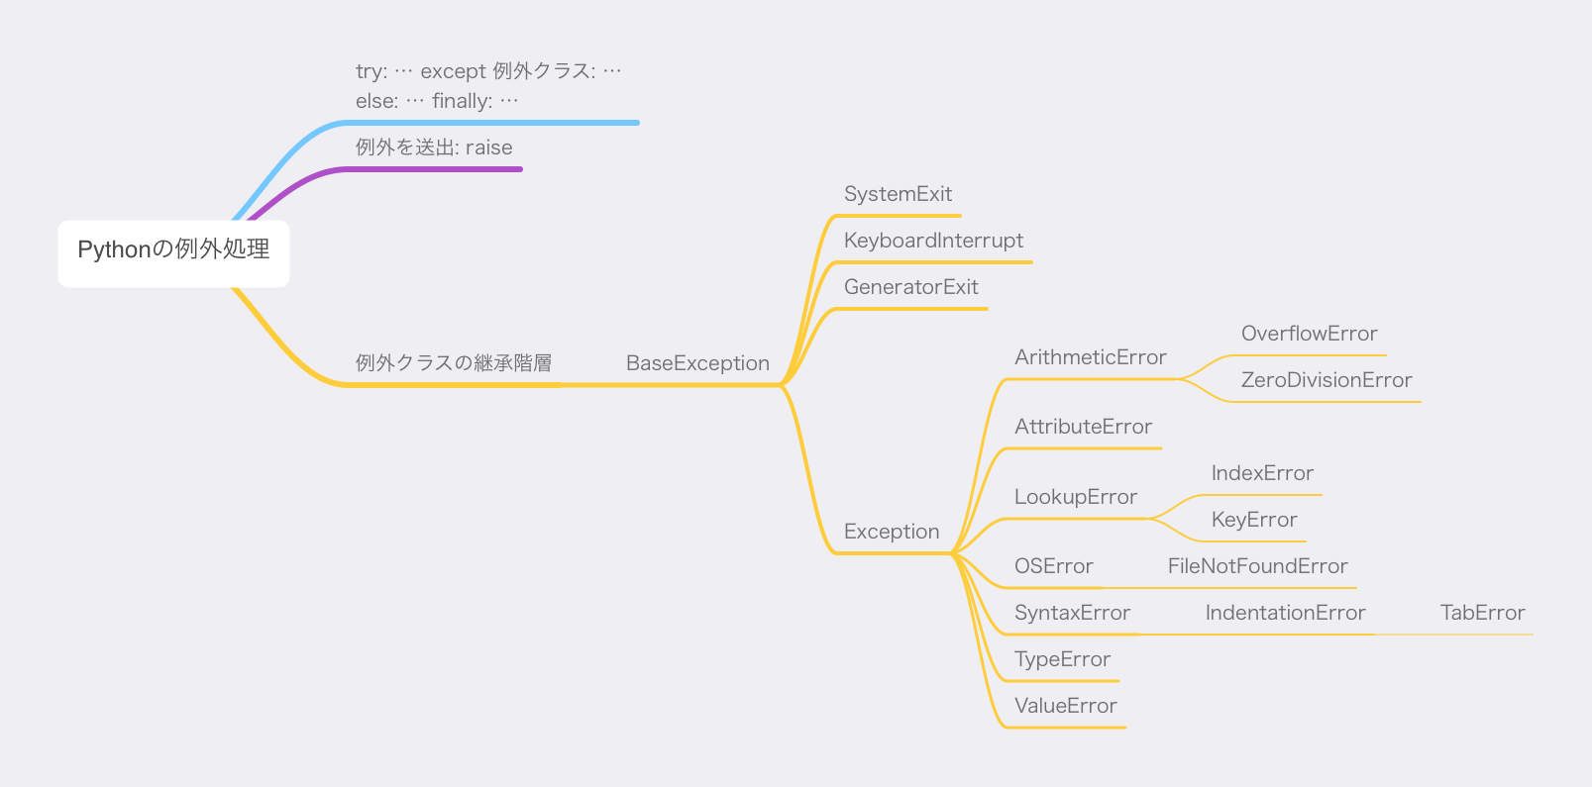Click the KeyboardInterrupt node
The width and height of the screenshot is (1592, 787).
coord(933,241)
